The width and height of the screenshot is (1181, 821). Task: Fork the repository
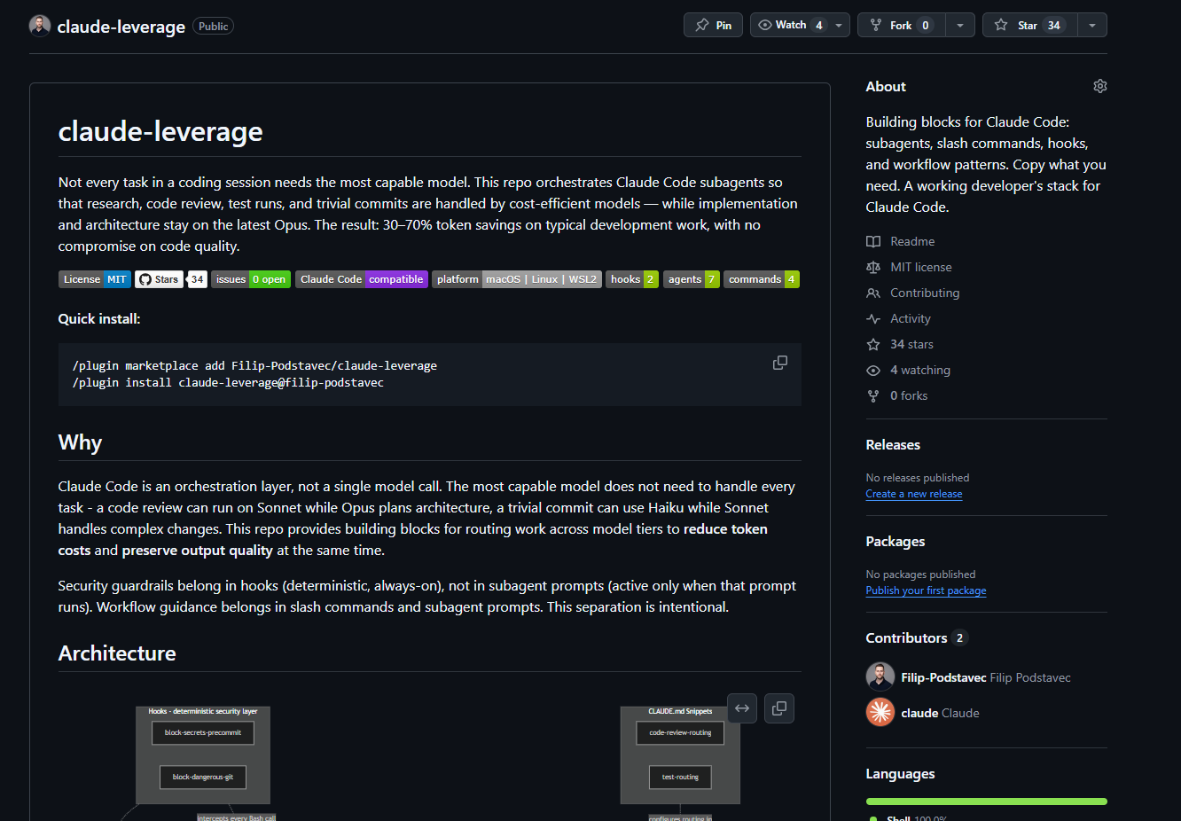(902, 25)
